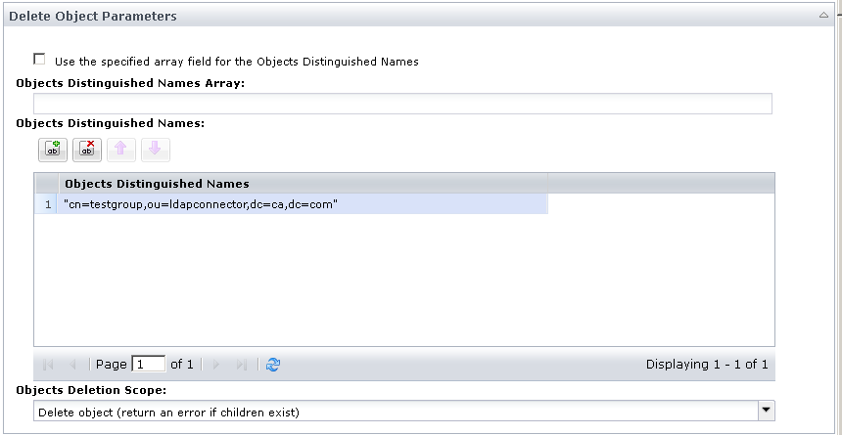
Task: Click the page number input box
Action: (149, 365)
